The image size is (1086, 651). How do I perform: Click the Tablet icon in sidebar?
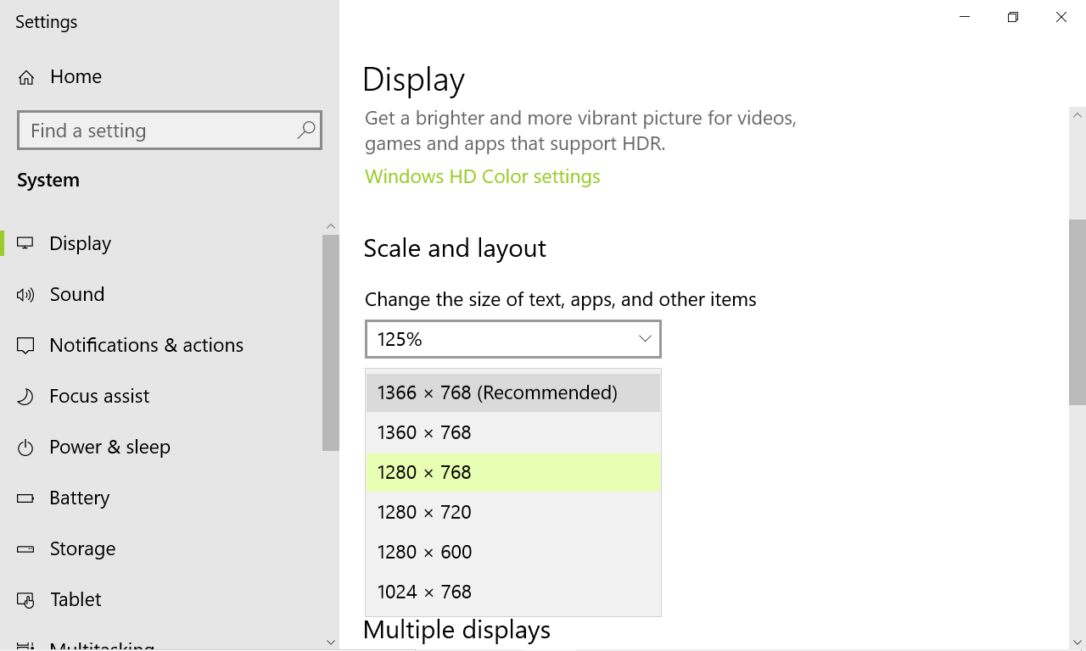[x=25, y=600]
